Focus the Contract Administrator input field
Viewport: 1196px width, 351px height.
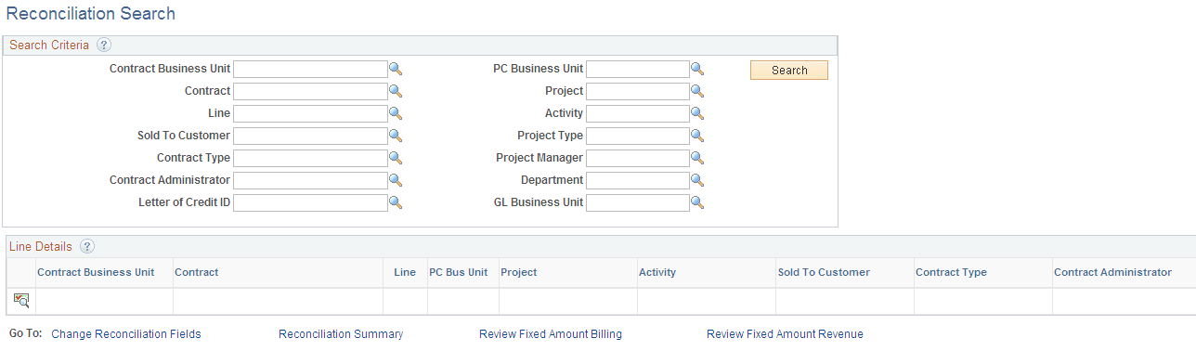pyautogui.click(x=310, y=180)
